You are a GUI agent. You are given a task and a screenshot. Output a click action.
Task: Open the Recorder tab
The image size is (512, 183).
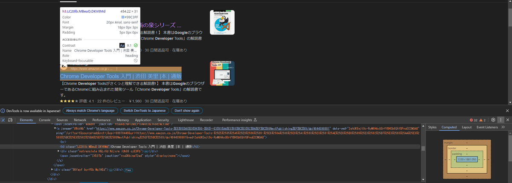[x=207, y=120]
